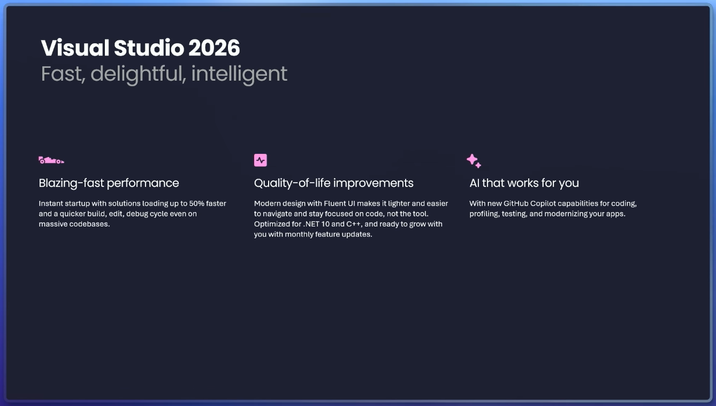Click the Visual Studio 2026 title

140,48
